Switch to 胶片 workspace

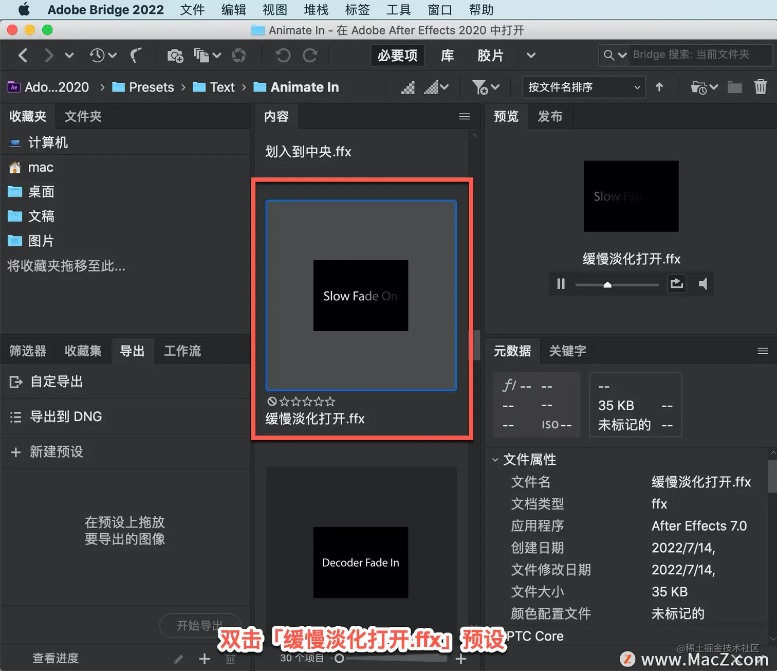(490, 55)
